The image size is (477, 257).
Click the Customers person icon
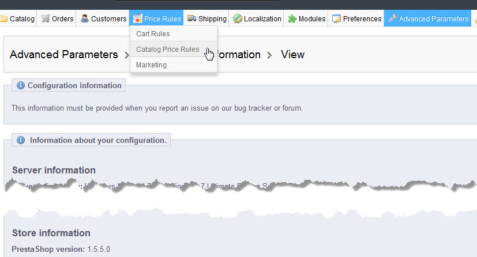coord(85,18)
